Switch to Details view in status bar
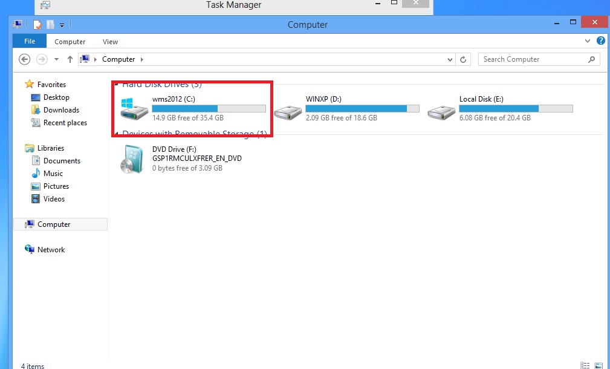 click(585, 365)
